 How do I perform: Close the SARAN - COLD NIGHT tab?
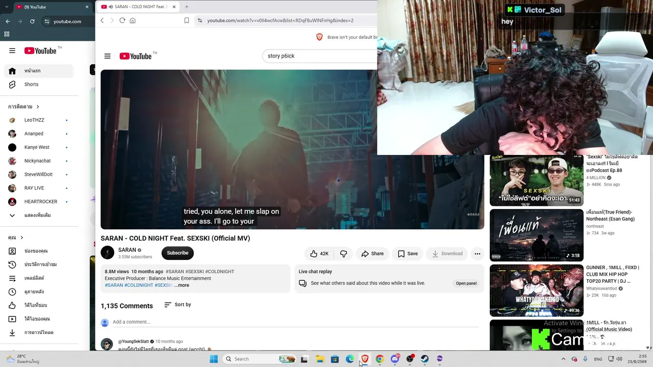click(x=174, y=7)
